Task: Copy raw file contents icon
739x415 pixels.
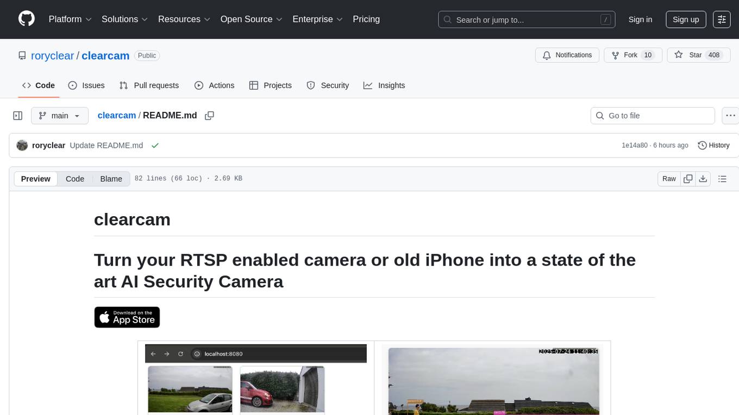Action: pyautogui.click(x=688, y=179)
